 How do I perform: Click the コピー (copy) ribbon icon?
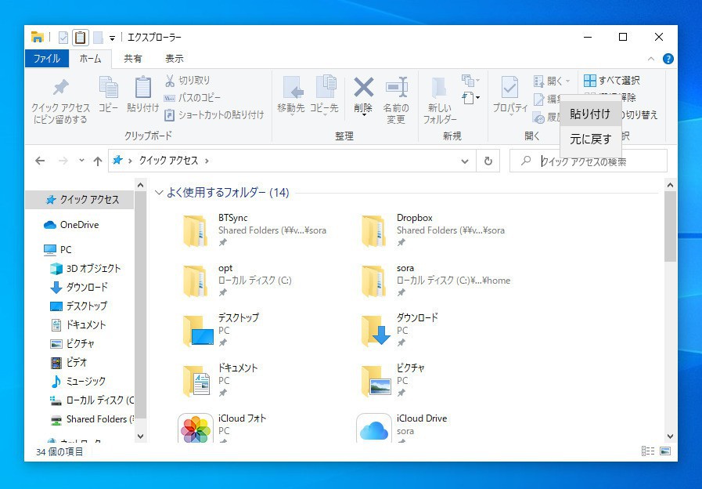tap(108, 88)
